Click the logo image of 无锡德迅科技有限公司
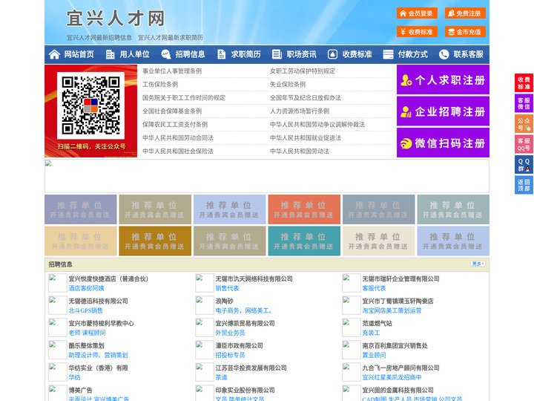The image size is (534, 401). (x=57, y=305)
